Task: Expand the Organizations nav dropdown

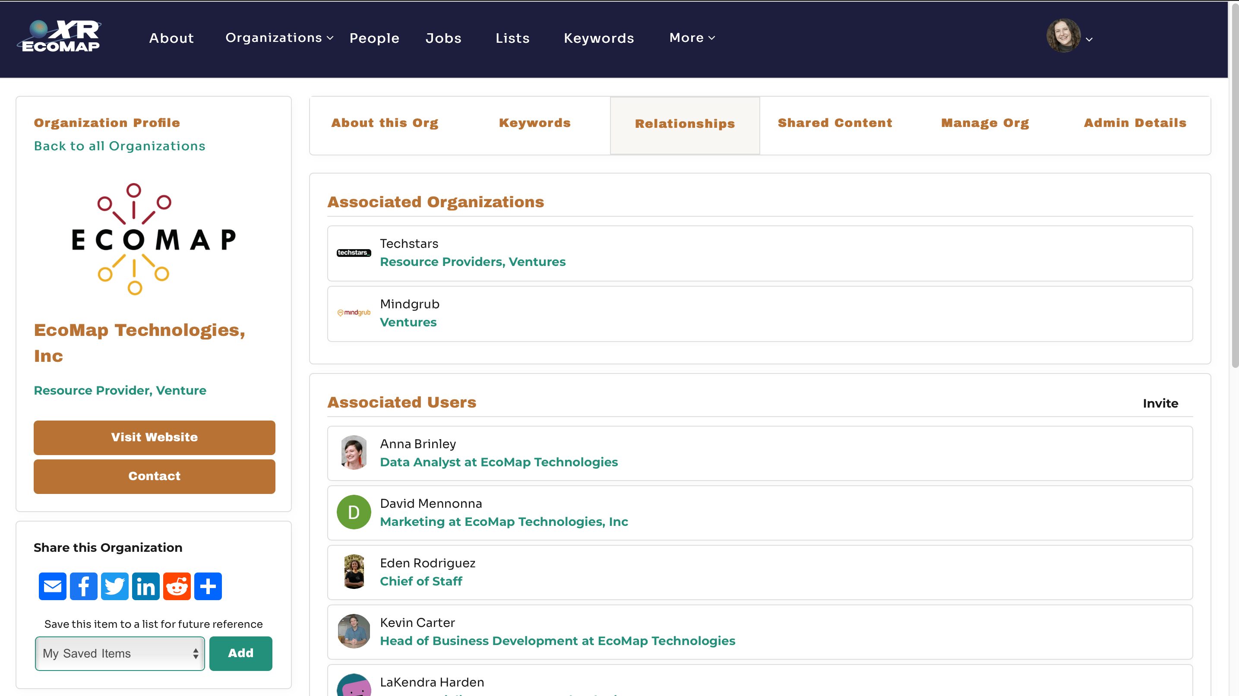Action: 279,38
